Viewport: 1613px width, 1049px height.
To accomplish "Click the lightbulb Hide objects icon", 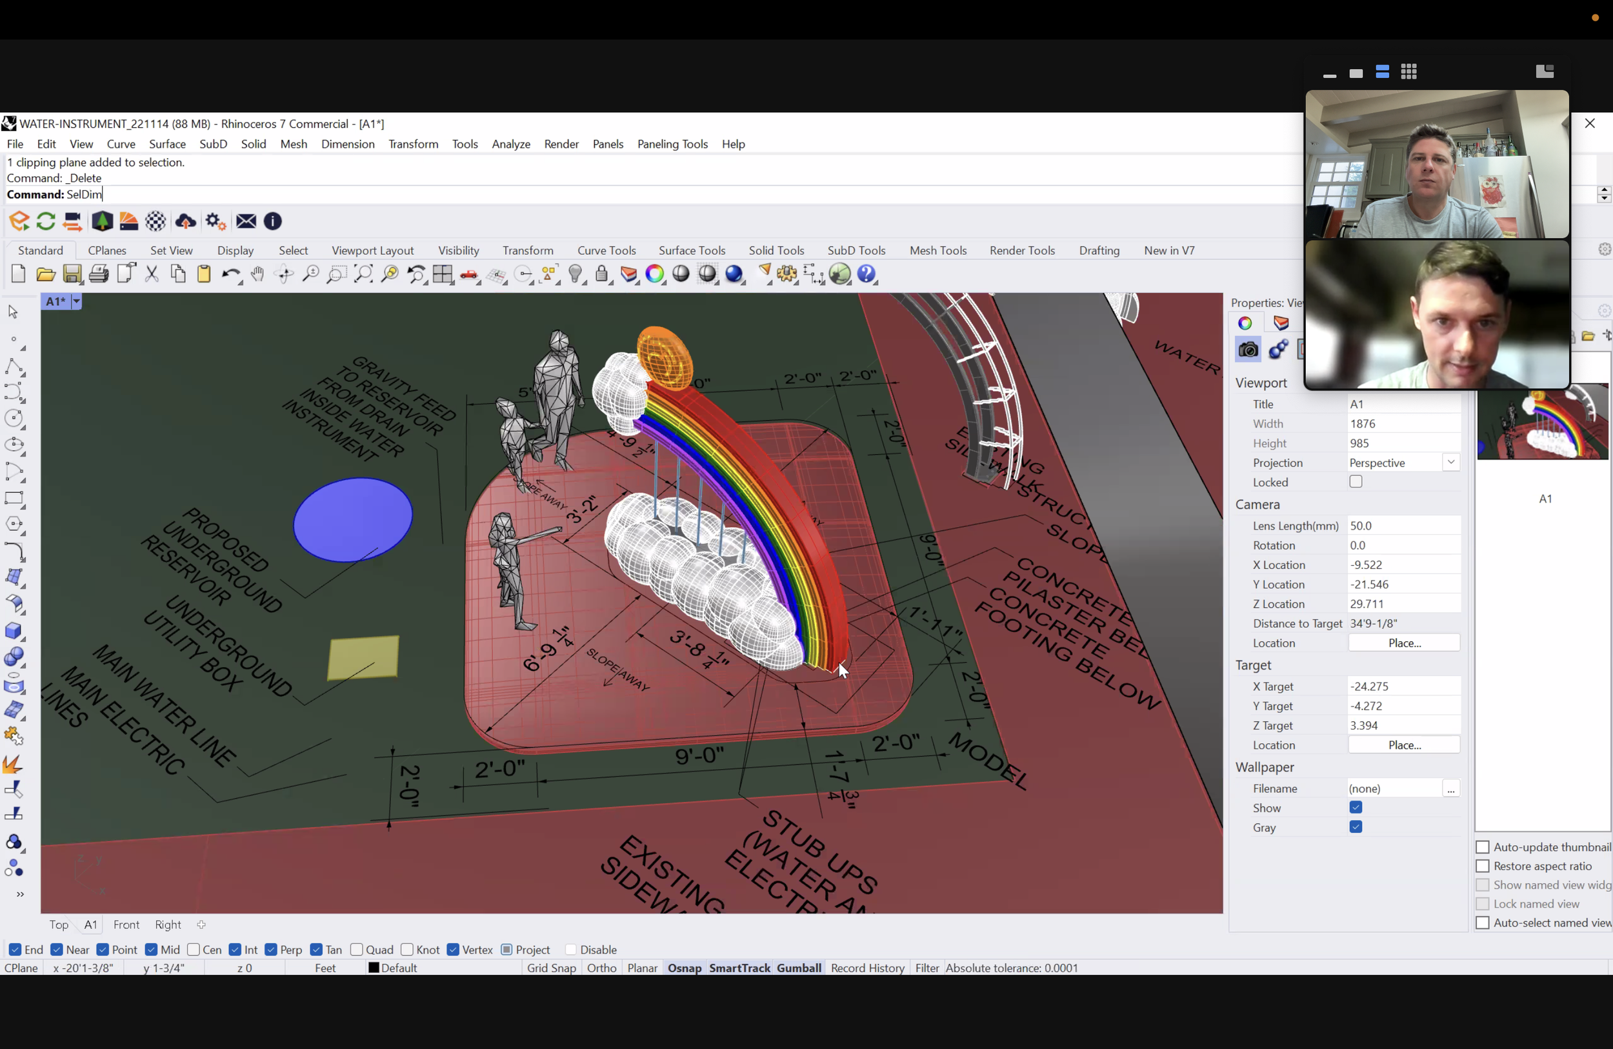I will [x=576, y=274].
